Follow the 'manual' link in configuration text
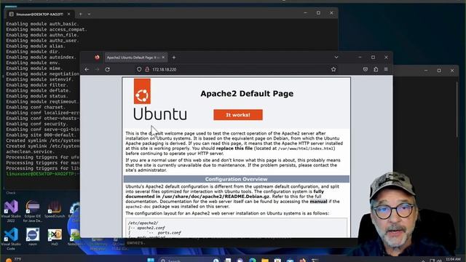 (x=318, y=202)
